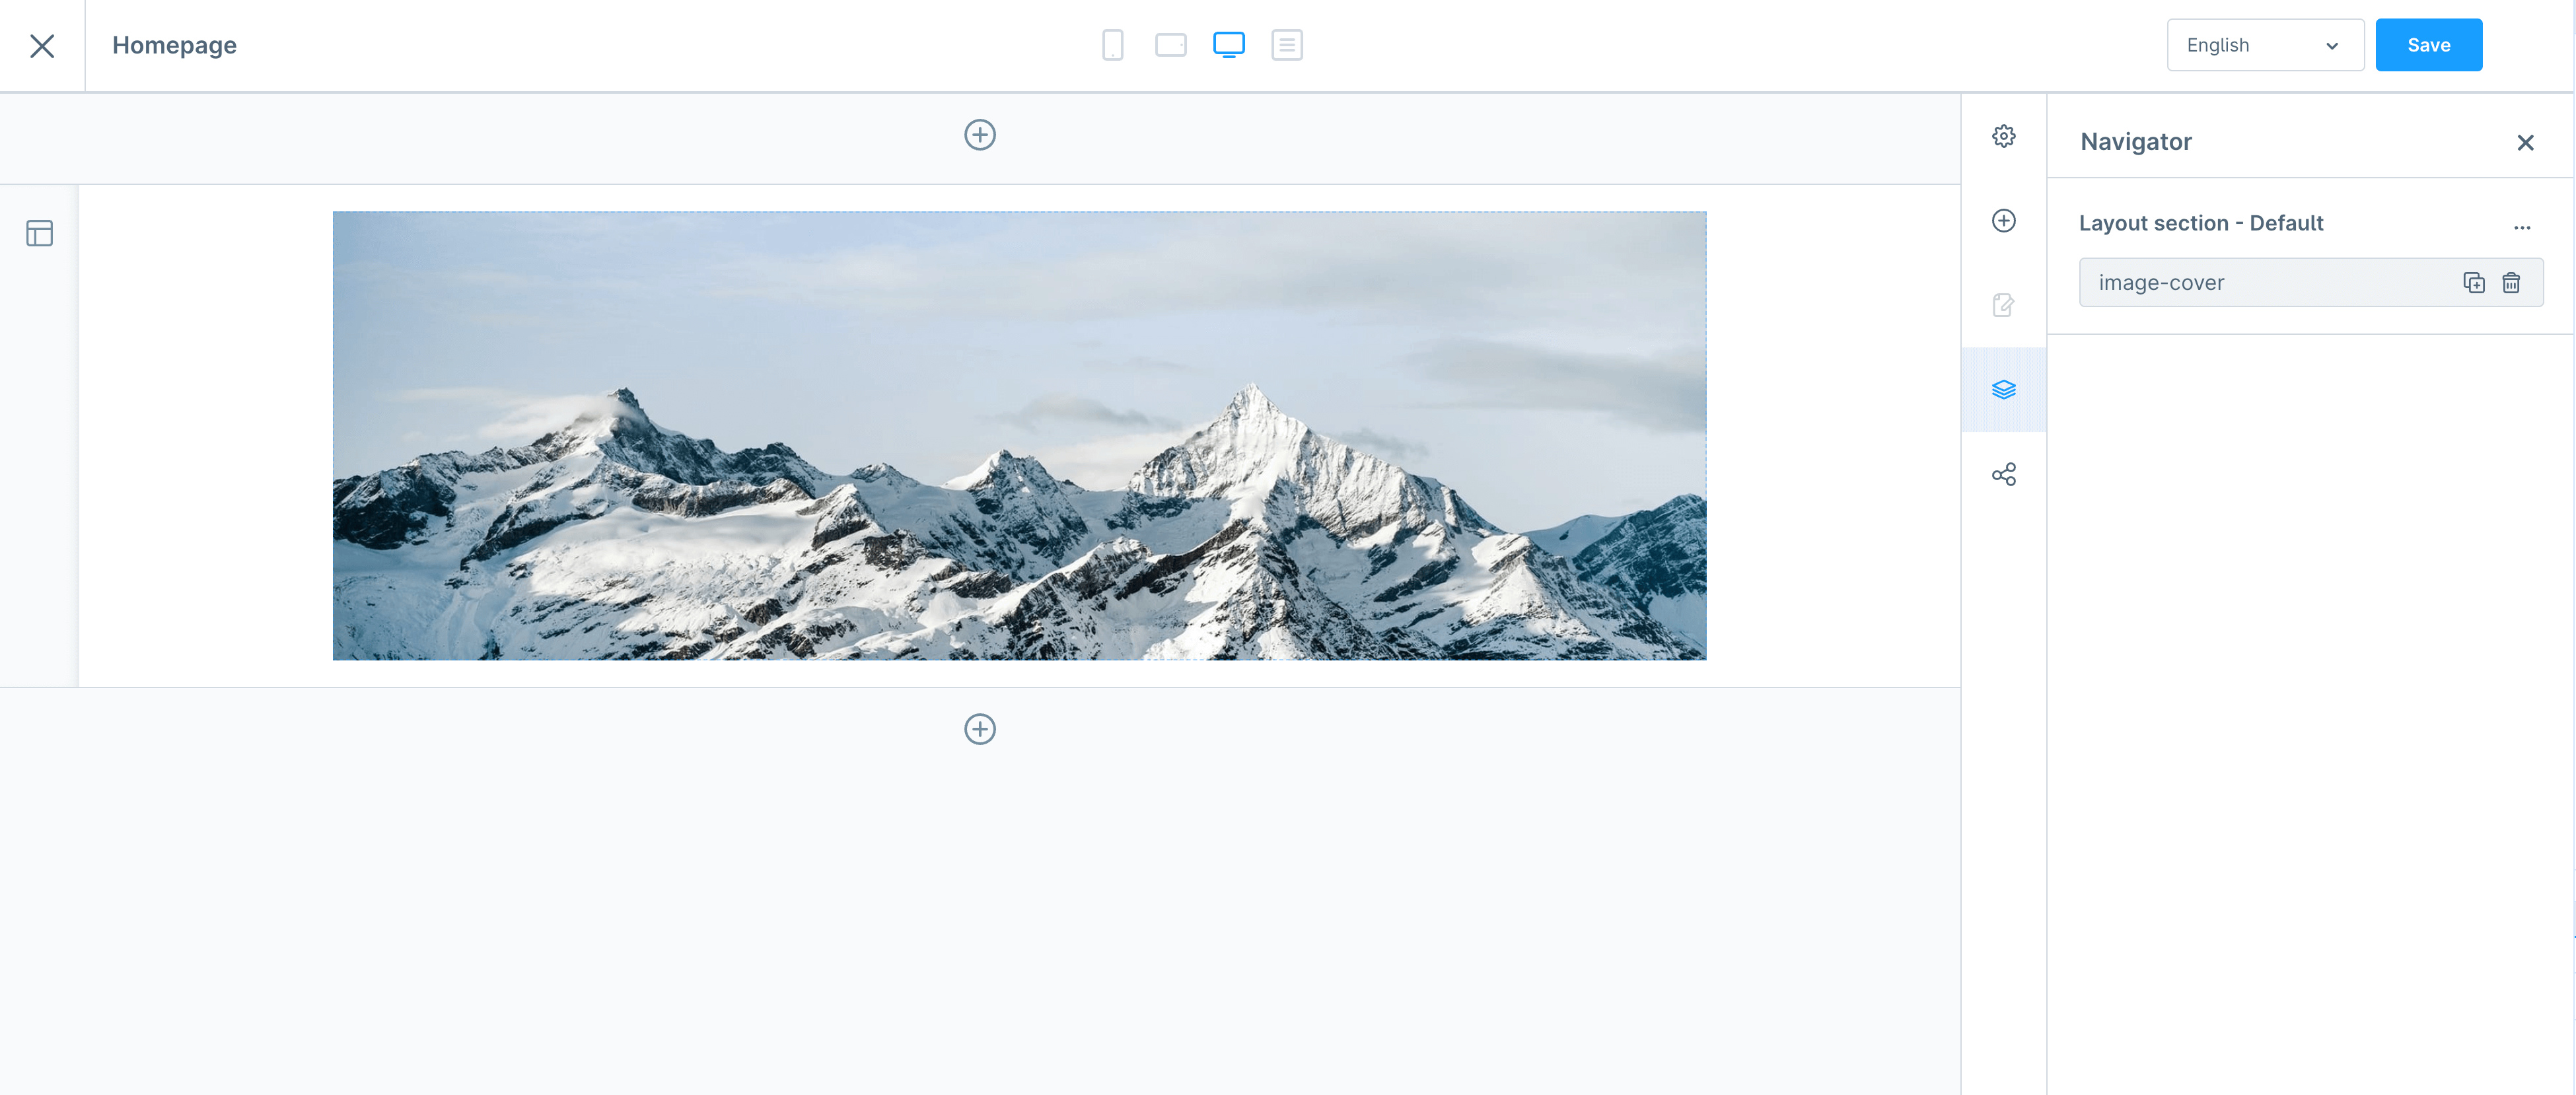
Task: Add a section above the image block
Action: tap(979, 135)
